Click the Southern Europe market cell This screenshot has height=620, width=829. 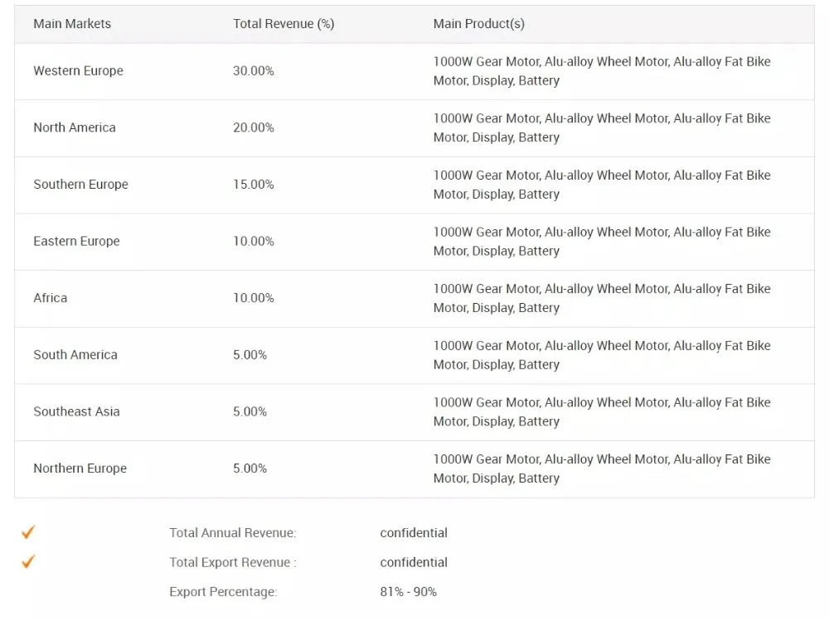tap(81, 185)
